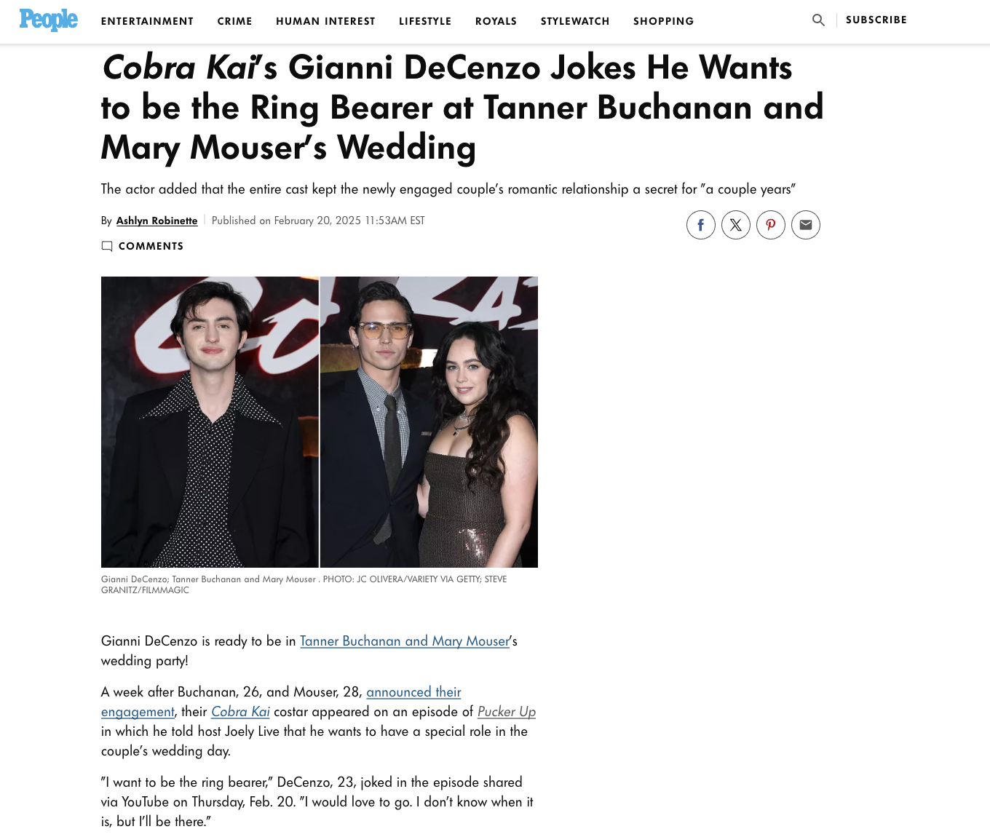Open the Pucker Up link

point(507,712)
